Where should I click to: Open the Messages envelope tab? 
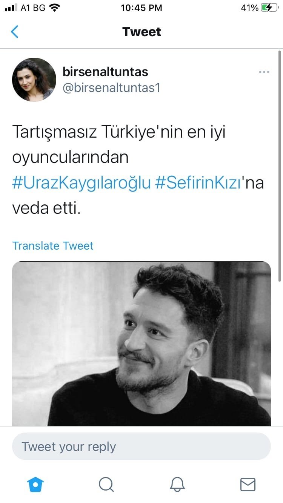(x=248, y=485)
